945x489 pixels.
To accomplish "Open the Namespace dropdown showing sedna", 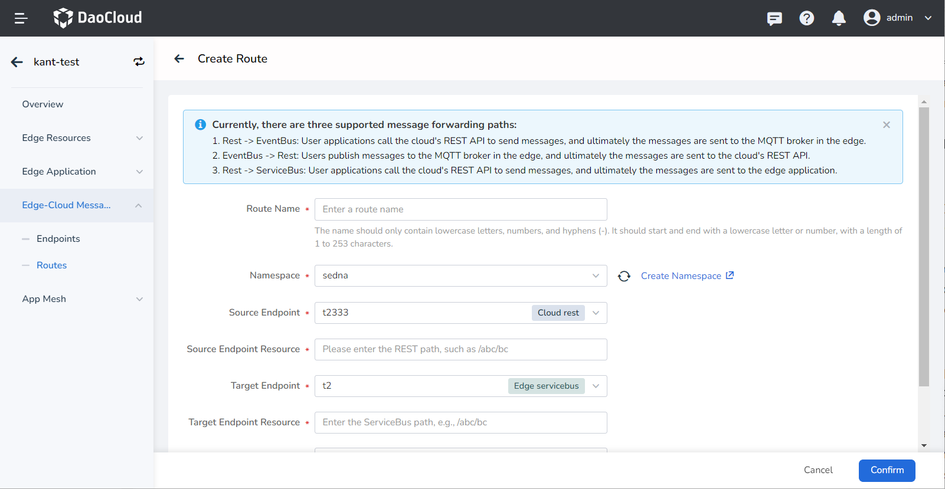I will [x=460, y=275].
